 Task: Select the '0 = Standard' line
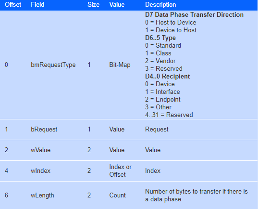point(163,45)
